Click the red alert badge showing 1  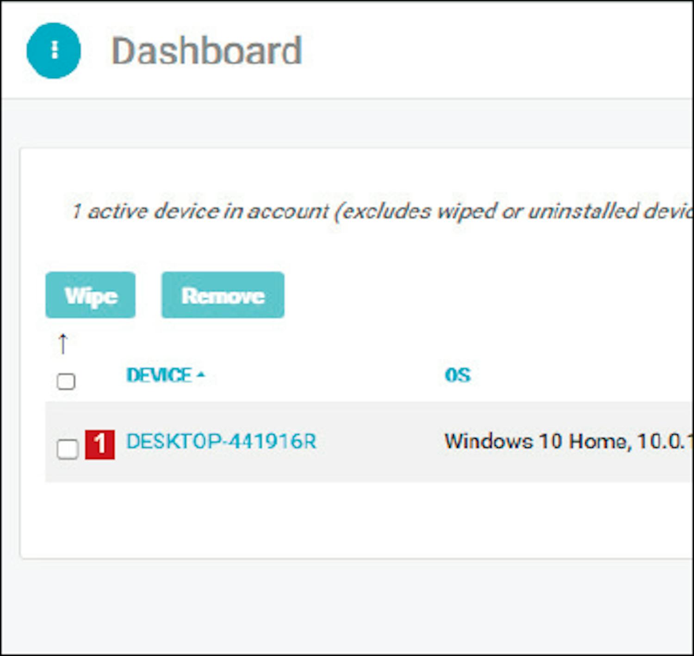tap(100, 444)
